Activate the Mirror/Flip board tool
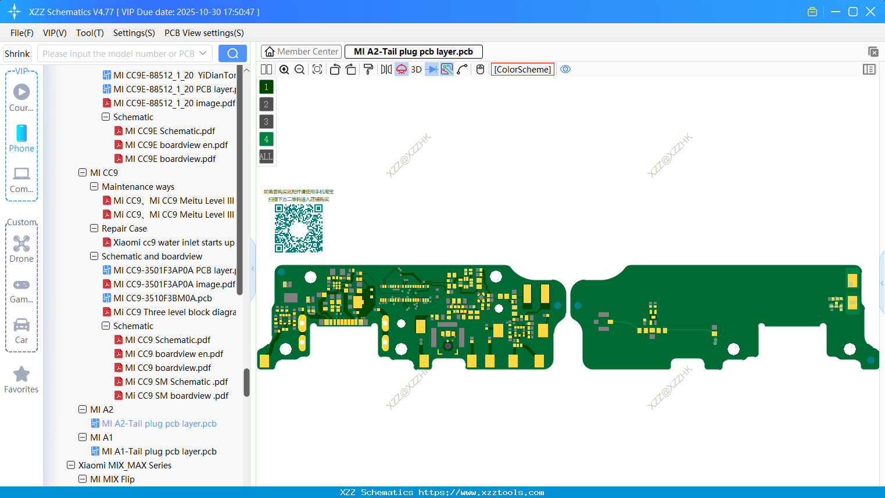The width and height of the screenshot is (885, 498). pyautogui.click(x=386, y=69)
